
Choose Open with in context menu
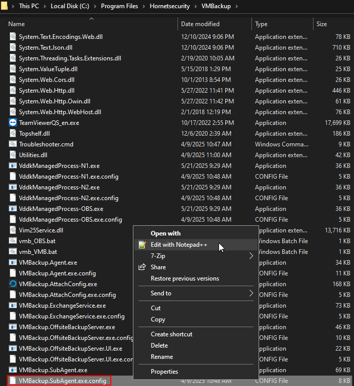pyautogui.click(x=196, y=233)
